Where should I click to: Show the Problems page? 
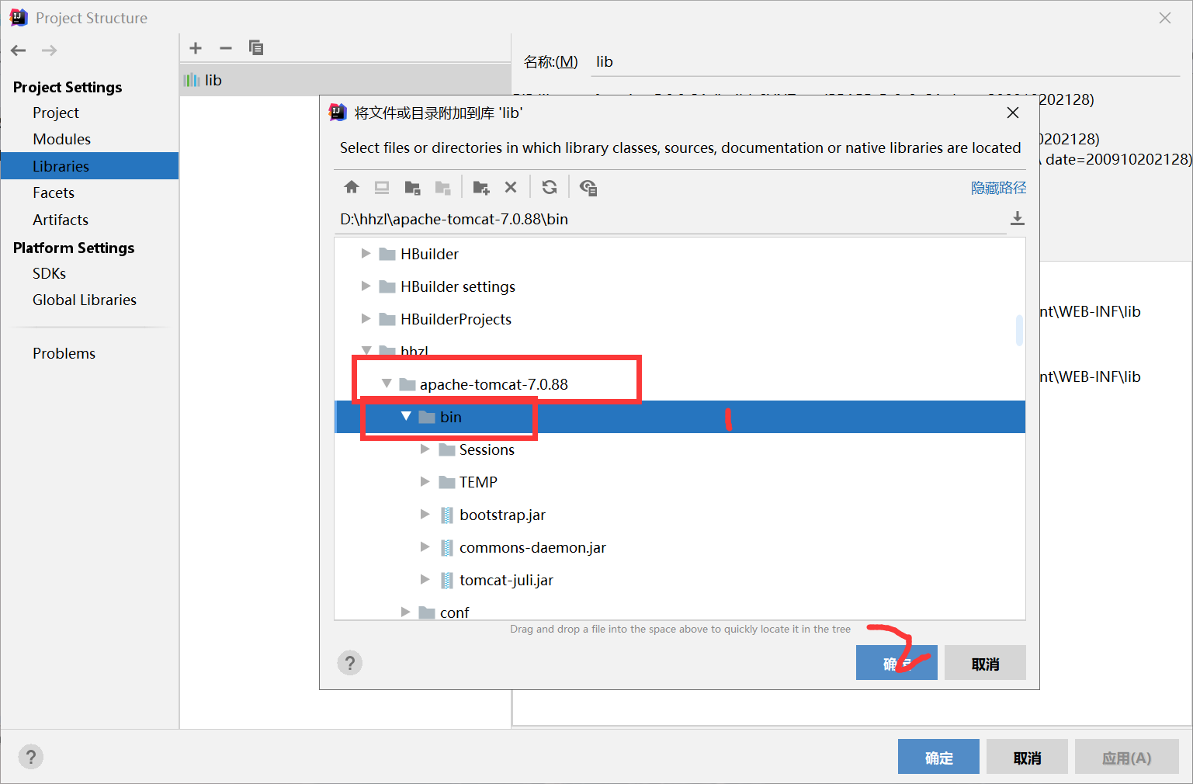(x=64, y=353)
